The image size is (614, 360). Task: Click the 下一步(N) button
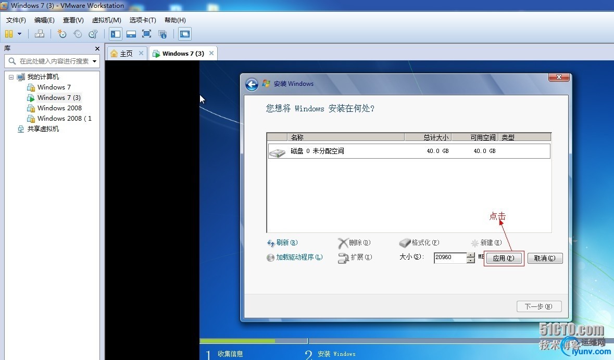coord(539,306)
